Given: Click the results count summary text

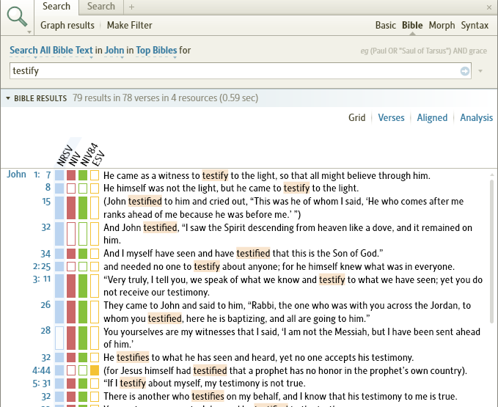Looking at the screenshot, I should click(x=165, y=98).
